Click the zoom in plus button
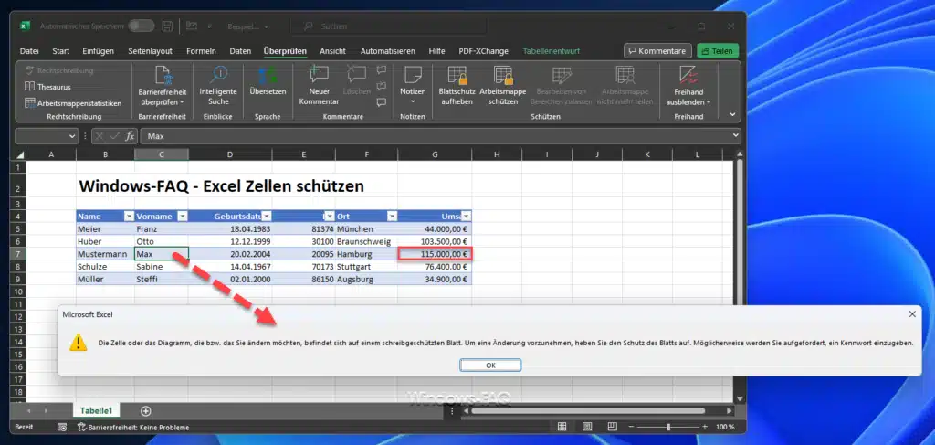The image size is (935, 445). [x=705, y=427]
